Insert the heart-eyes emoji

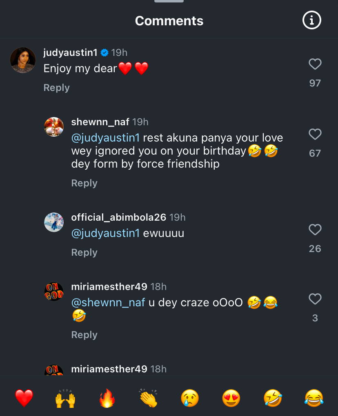pyautogui.click(x=231, y=398)
